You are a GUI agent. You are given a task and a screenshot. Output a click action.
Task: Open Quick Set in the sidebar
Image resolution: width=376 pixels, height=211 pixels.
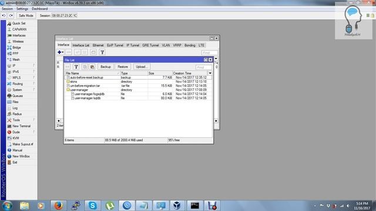(19, 23)
